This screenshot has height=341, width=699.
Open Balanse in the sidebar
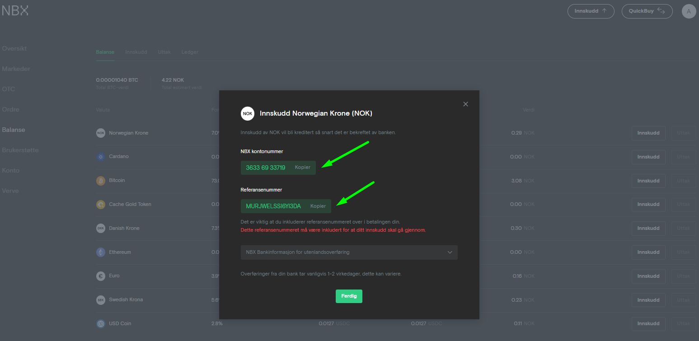(x=14, y=130)
